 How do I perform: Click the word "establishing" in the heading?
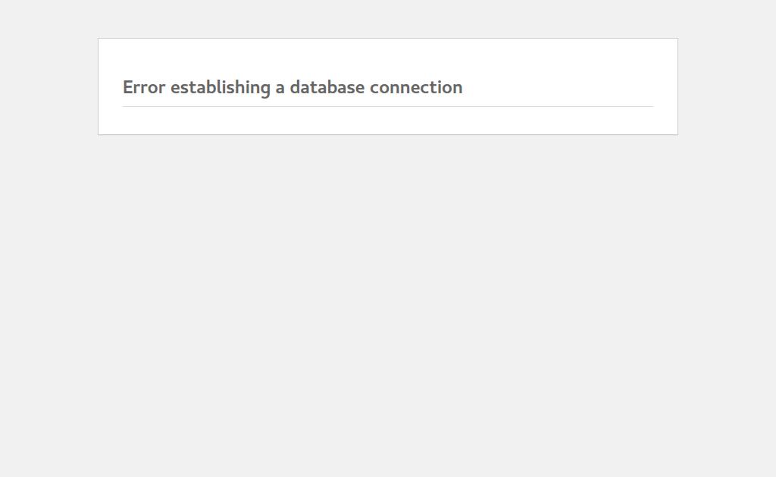click(221, 87)
